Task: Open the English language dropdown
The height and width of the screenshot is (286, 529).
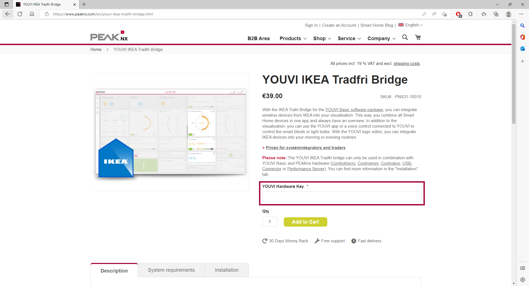Action: [x=410, y=25]
